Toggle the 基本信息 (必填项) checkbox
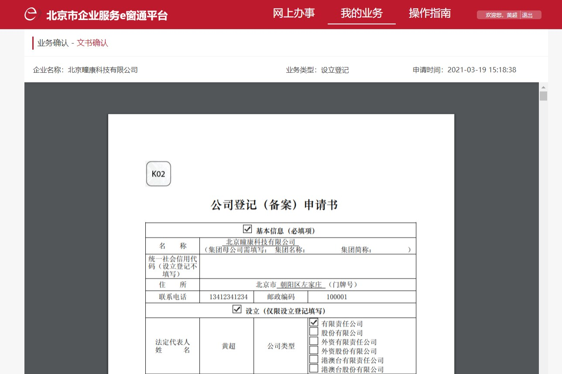 (x=247, y=229)
